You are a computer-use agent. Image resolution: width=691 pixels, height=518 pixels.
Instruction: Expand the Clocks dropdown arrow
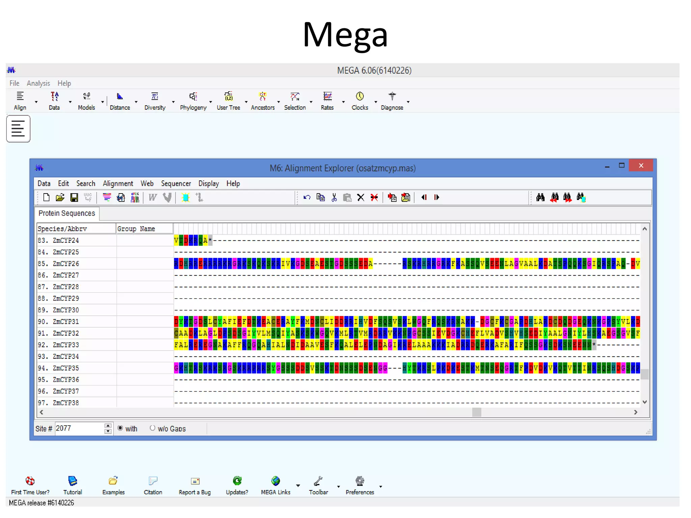click(376, 102)
